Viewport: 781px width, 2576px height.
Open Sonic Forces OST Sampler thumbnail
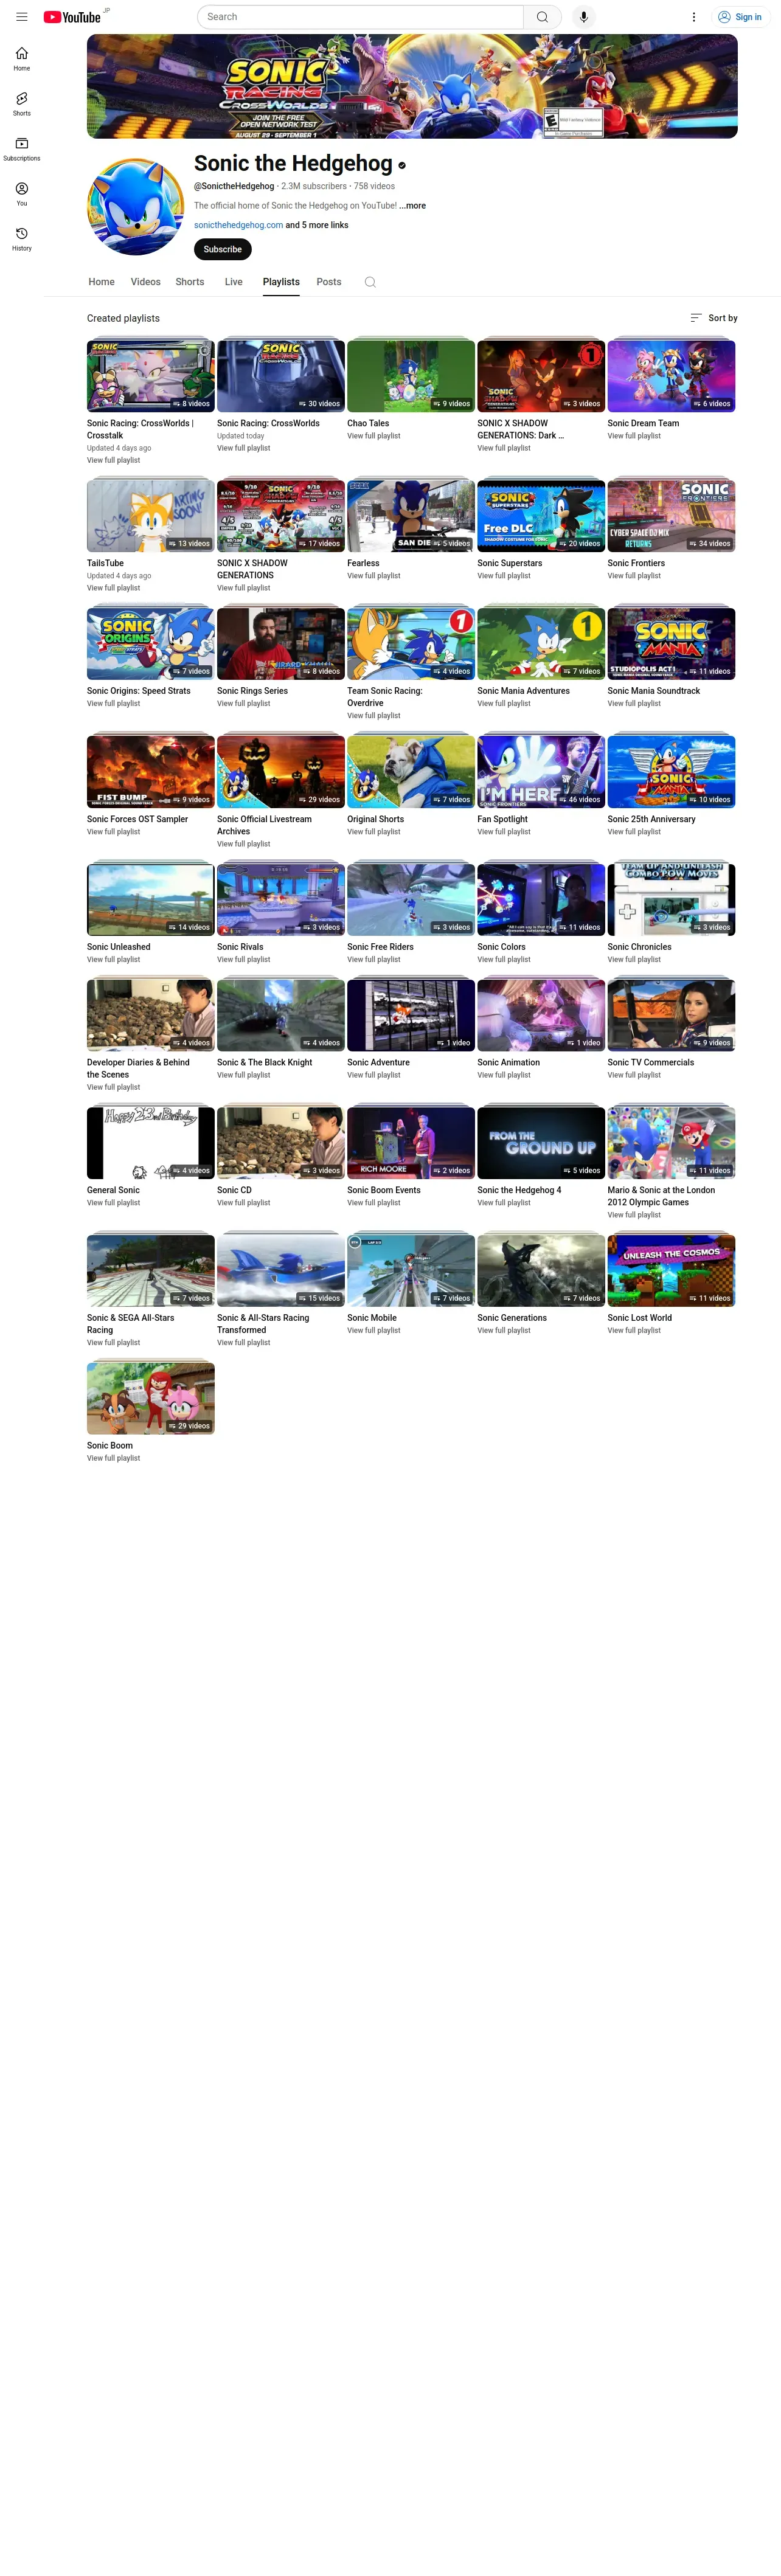[x=151, y=772]
